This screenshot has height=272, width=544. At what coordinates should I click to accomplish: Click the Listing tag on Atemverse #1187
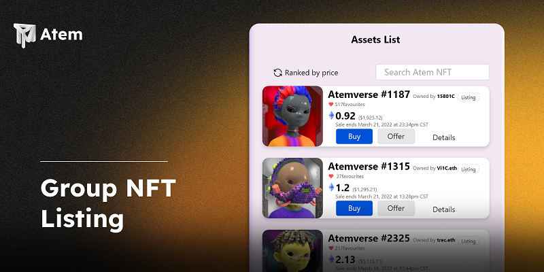point(469,97)
